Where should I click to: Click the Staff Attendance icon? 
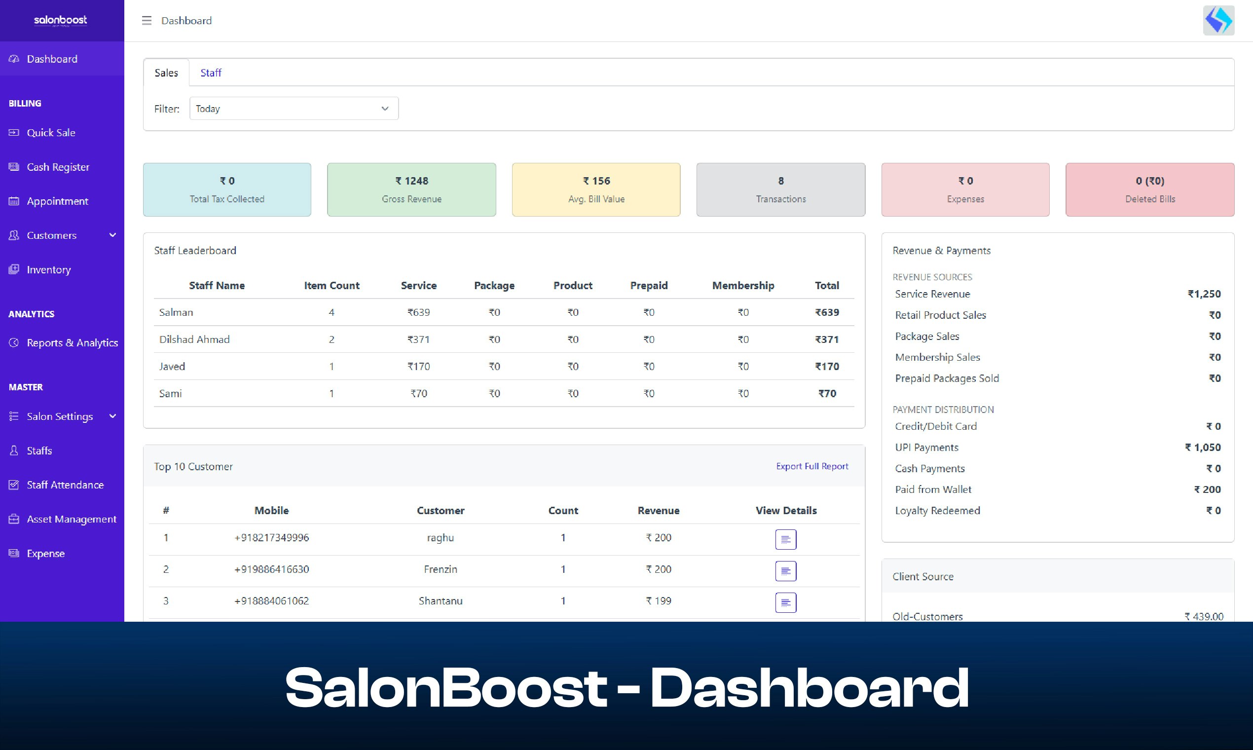pyautogui.click(x=14, y=484)
